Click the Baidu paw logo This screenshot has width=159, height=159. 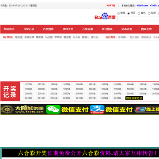105,16
